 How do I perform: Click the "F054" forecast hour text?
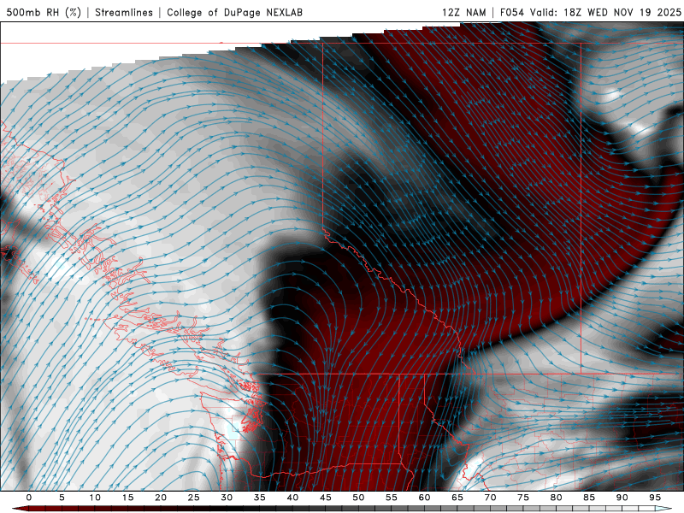pos(512,12)
